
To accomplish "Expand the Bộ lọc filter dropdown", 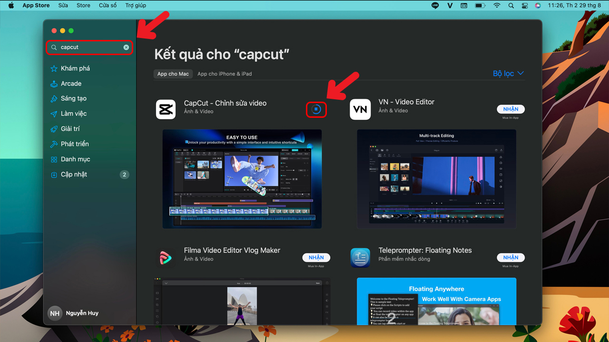I will [508, 73].
